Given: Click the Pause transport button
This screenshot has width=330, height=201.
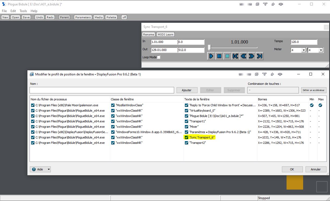Looking at the screenshot, I should click(x=219, y=56).
